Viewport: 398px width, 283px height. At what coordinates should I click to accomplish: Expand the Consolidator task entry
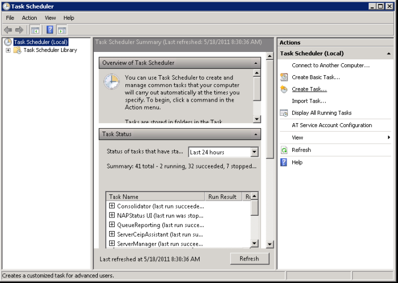[x=112, y=206]
